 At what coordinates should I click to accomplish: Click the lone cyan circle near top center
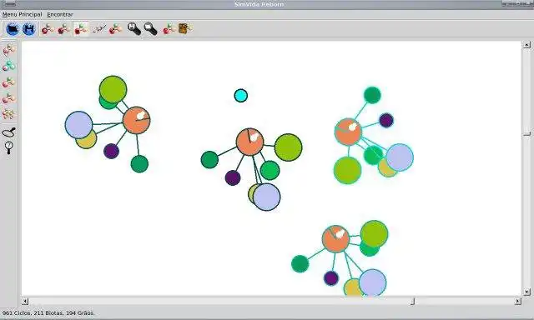241,96
